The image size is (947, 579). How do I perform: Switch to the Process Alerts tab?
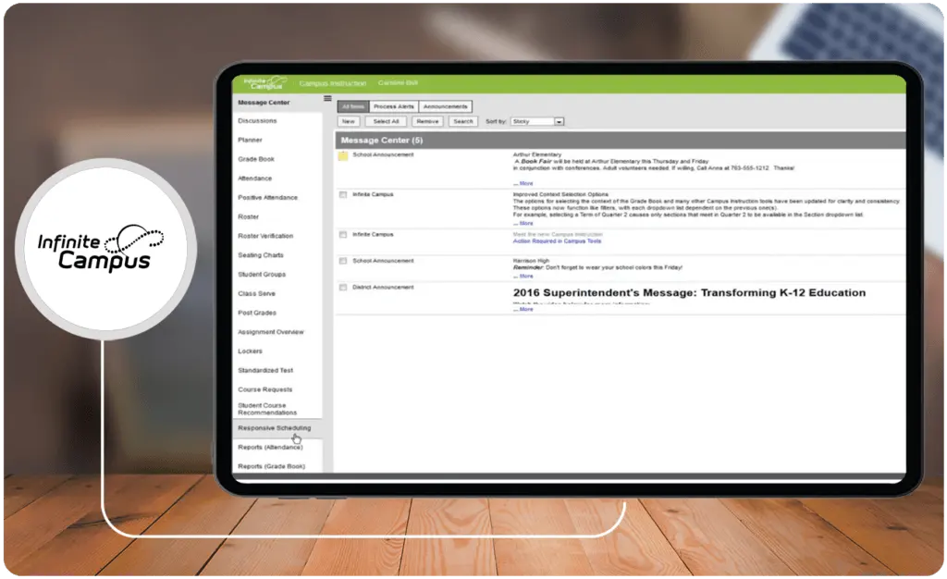(x=394, y=107)
